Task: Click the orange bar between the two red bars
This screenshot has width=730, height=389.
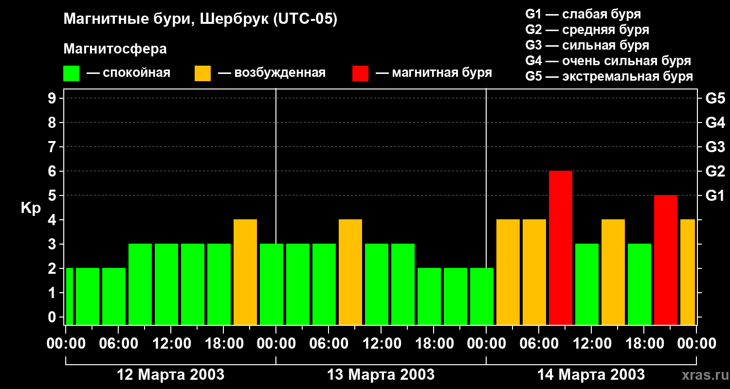Action: (613, 272)
